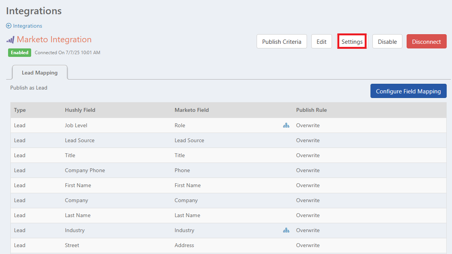Click Industry in the Hushly Field column
The height and width of the screenshot is (254, 452).
[x=75, y=230]
